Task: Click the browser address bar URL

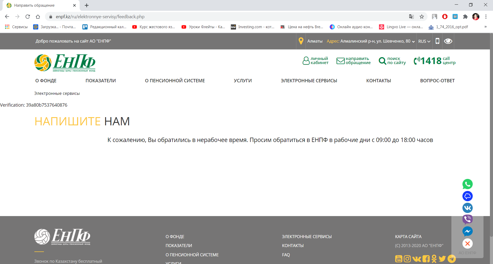Action: [100, 17]
